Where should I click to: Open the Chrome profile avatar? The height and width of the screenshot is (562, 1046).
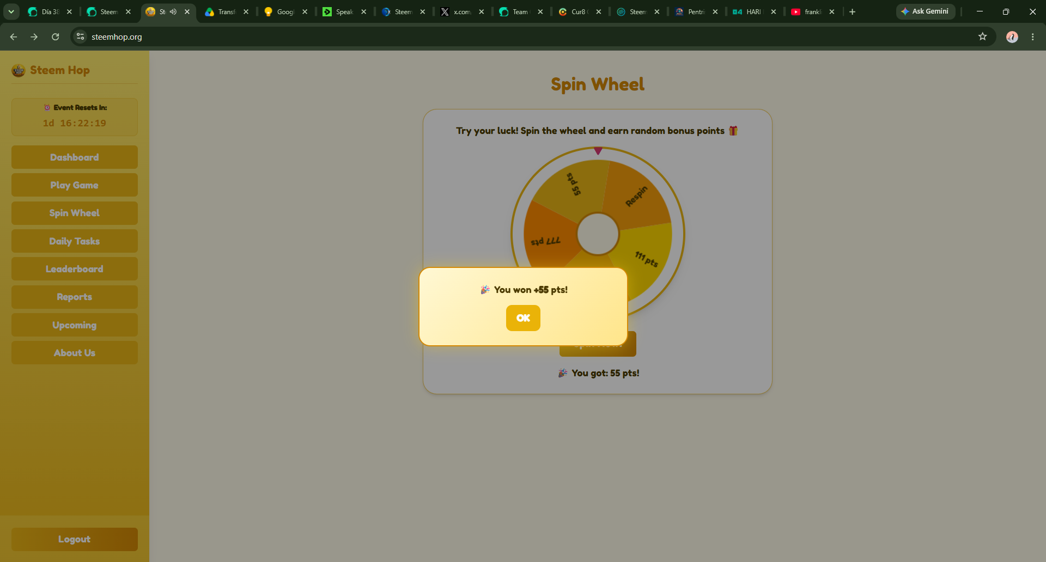point(1012,36)
